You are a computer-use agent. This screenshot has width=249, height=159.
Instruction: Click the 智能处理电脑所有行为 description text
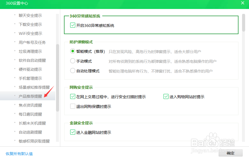[161, 71]
